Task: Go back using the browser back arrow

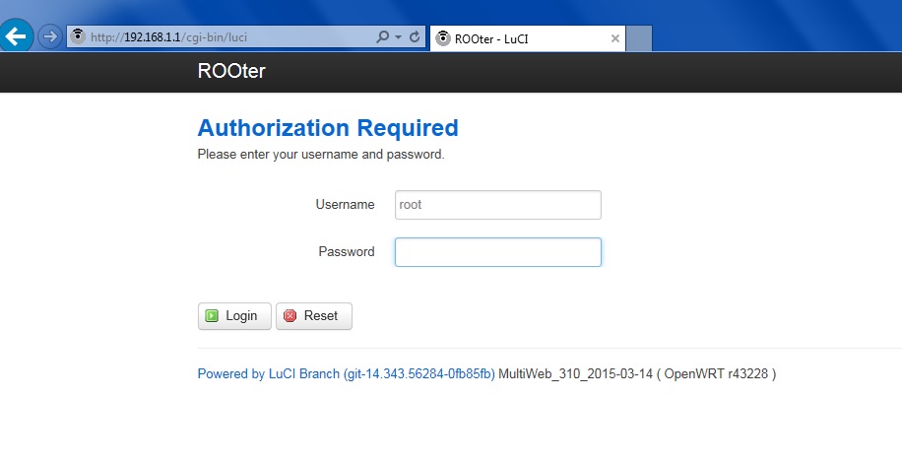Action: click(x=16, y=36)
